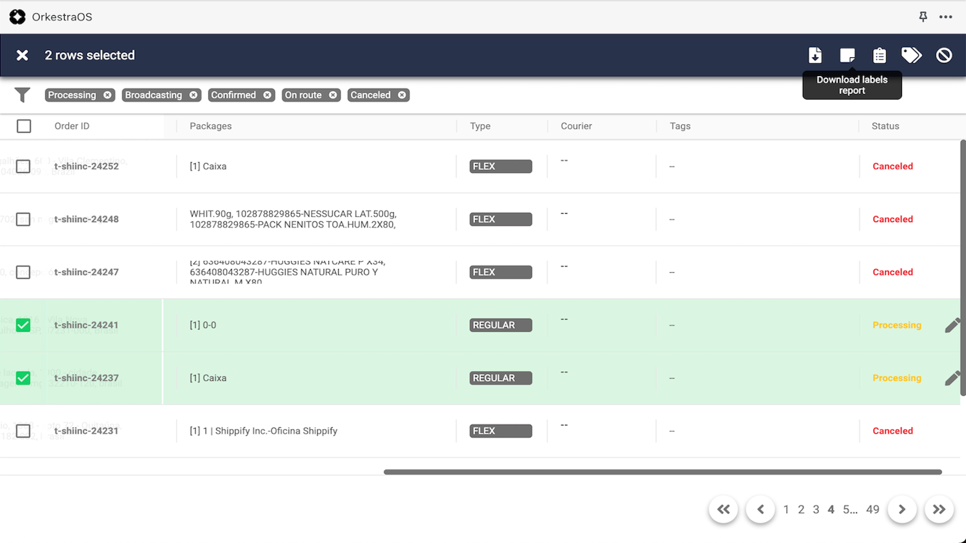966x543 pixels.
Task: Click the Packages column header
Action: (211, 126)
